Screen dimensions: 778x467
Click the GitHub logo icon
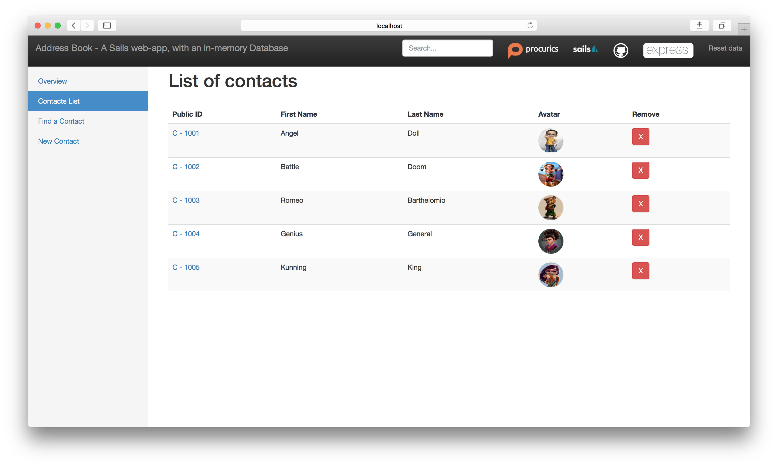click(621, 49)
